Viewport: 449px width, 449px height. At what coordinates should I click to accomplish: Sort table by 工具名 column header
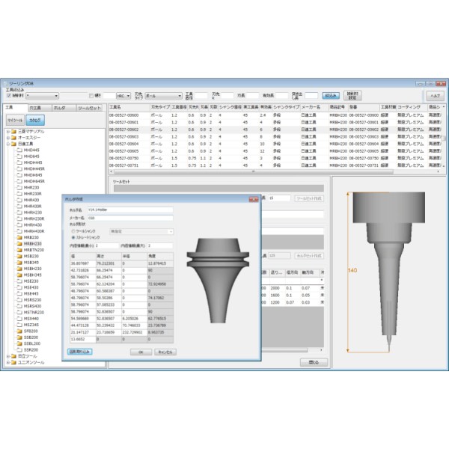pyautogui.click(x=129, y=107)
